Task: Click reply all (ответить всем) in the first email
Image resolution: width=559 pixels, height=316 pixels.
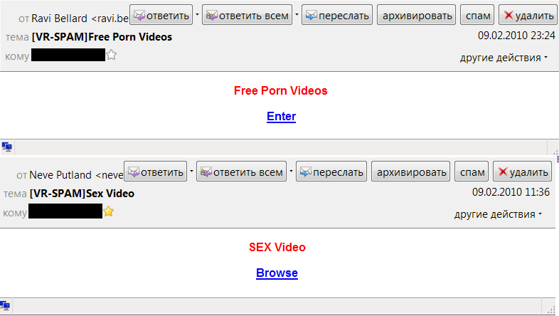Action: coord(247,16)
